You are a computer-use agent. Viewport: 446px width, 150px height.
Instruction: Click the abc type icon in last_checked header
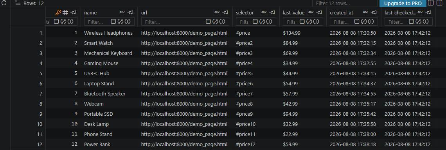pos(421,12)
